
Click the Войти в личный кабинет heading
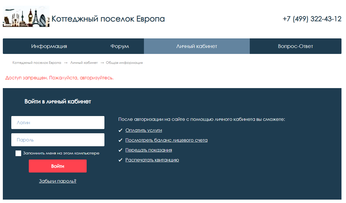tap(58, 101)
